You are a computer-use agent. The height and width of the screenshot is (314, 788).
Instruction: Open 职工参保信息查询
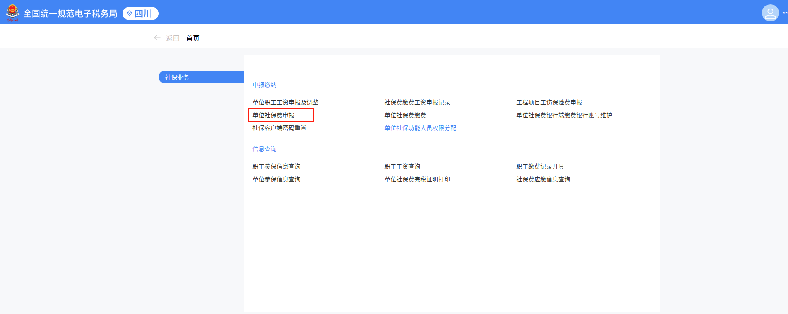(276, 166)
